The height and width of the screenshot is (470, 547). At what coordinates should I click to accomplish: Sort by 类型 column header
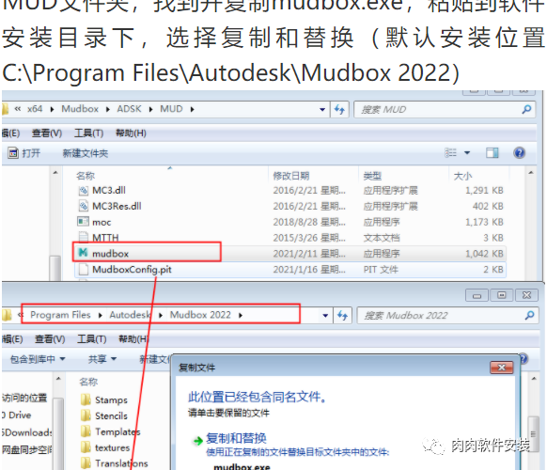tap(372, 176)
